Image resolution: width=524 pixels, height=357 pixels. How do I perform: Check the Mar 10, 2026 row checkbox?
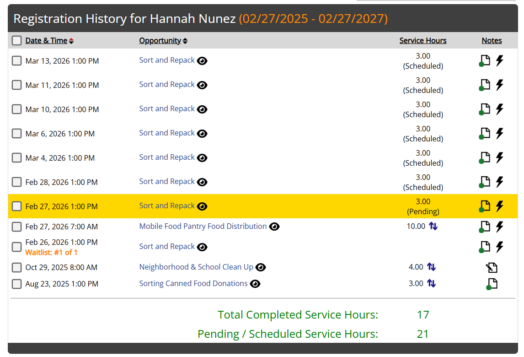point(17,109)
